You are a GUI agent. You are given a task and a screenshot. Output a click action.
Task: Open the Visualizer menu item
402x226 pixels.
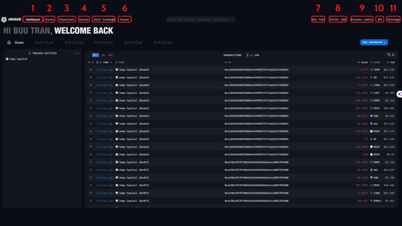point(67,20)
